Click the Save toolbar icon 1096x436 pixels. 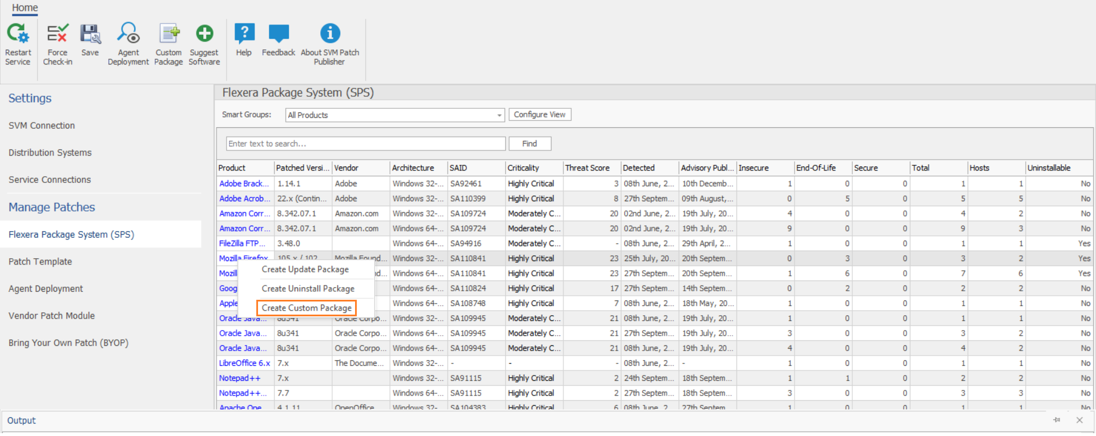click(x=90, y=34)
